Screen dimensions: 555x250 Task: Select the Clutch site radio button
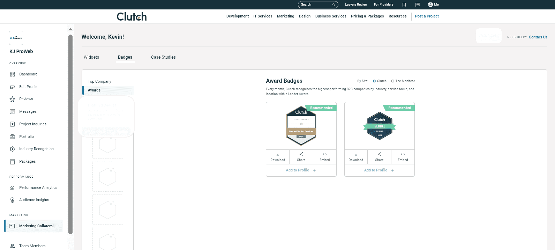pos(374,81)
